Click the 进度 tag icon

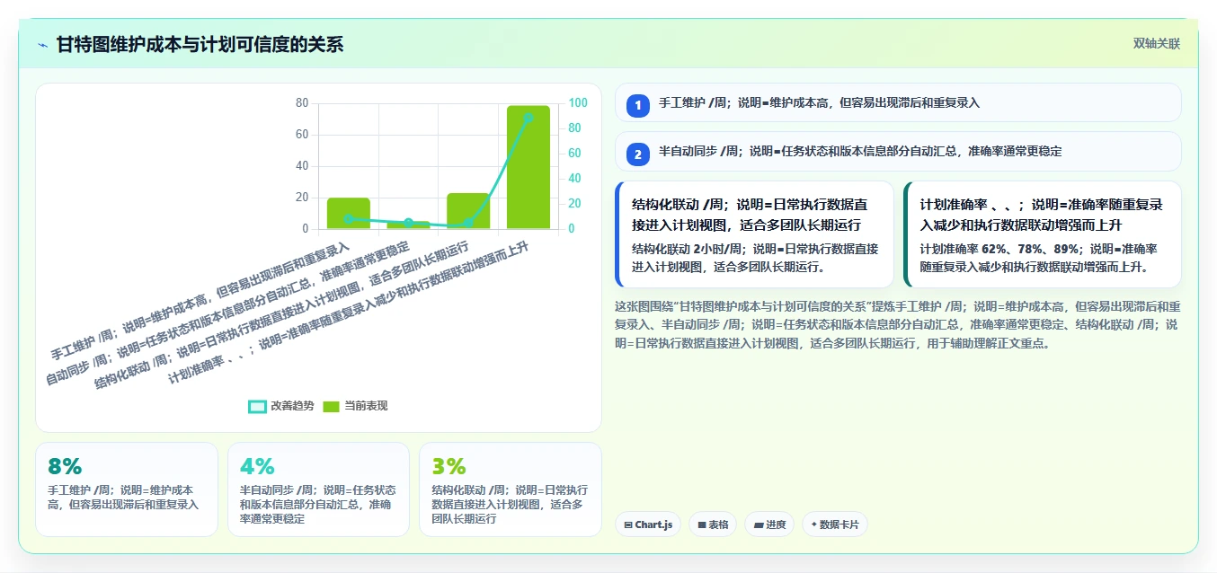pyautogui.click(x=759, y=525)
